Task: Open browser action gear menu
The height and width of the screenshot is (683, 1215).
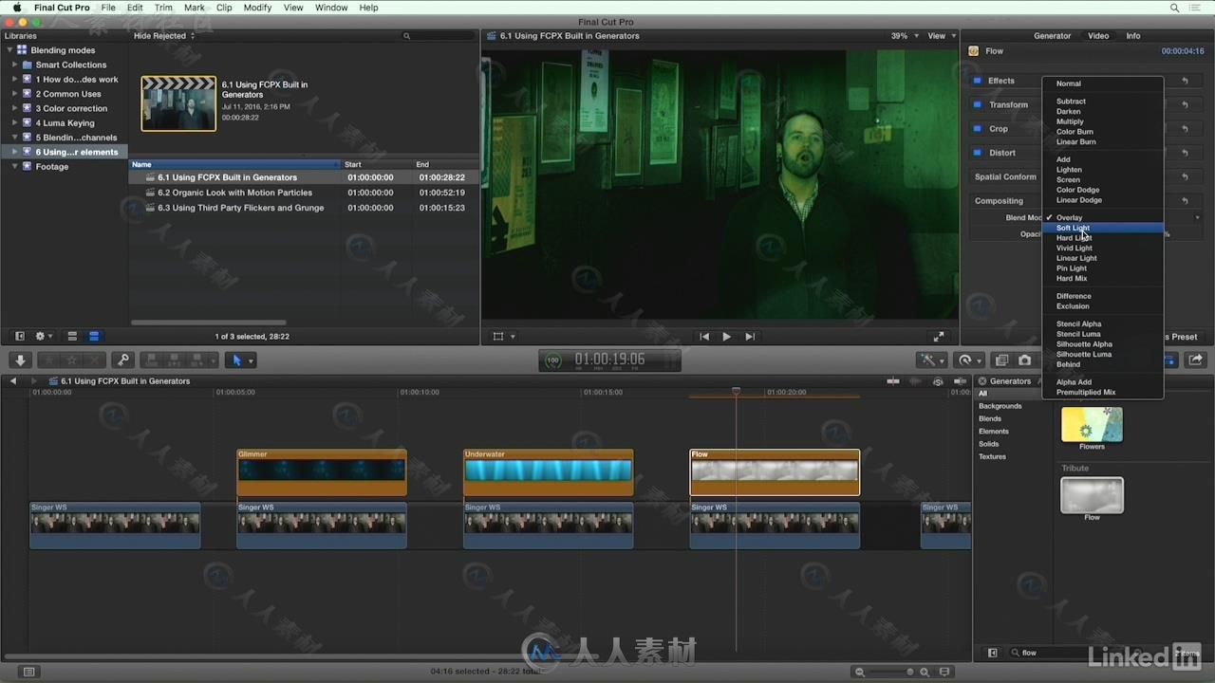Action: [x=43, y=337]
